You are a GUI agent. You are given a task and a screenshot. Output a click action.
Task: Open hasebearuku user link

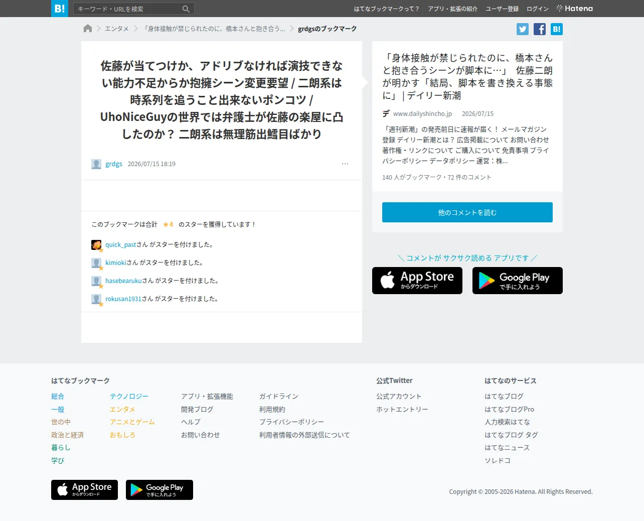[123, 281]
